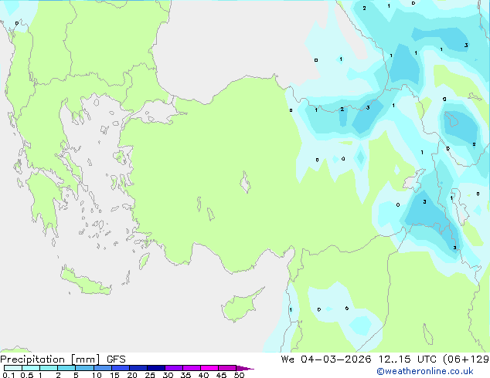Click the 20–25 mm dark blue legend box
This screenshot has width=490, height=378.
point(138,368)
